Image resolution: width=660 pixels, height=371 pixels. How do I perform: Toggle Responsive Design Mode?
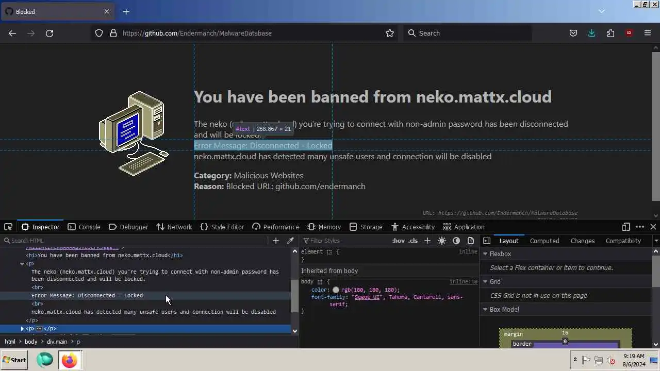626,227
